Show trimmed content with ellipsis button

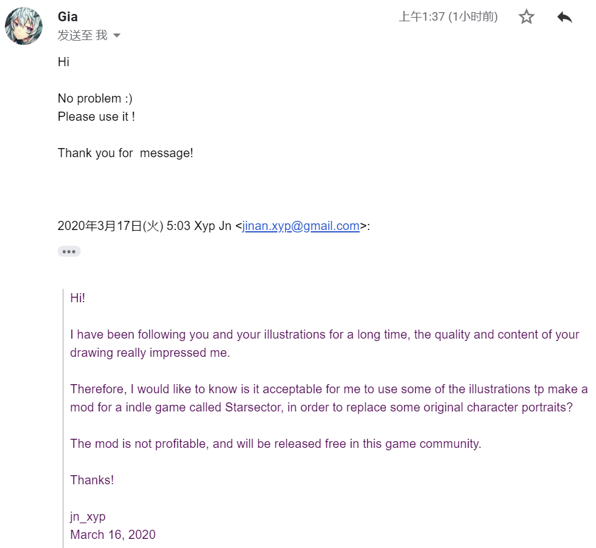click(69, 251)
